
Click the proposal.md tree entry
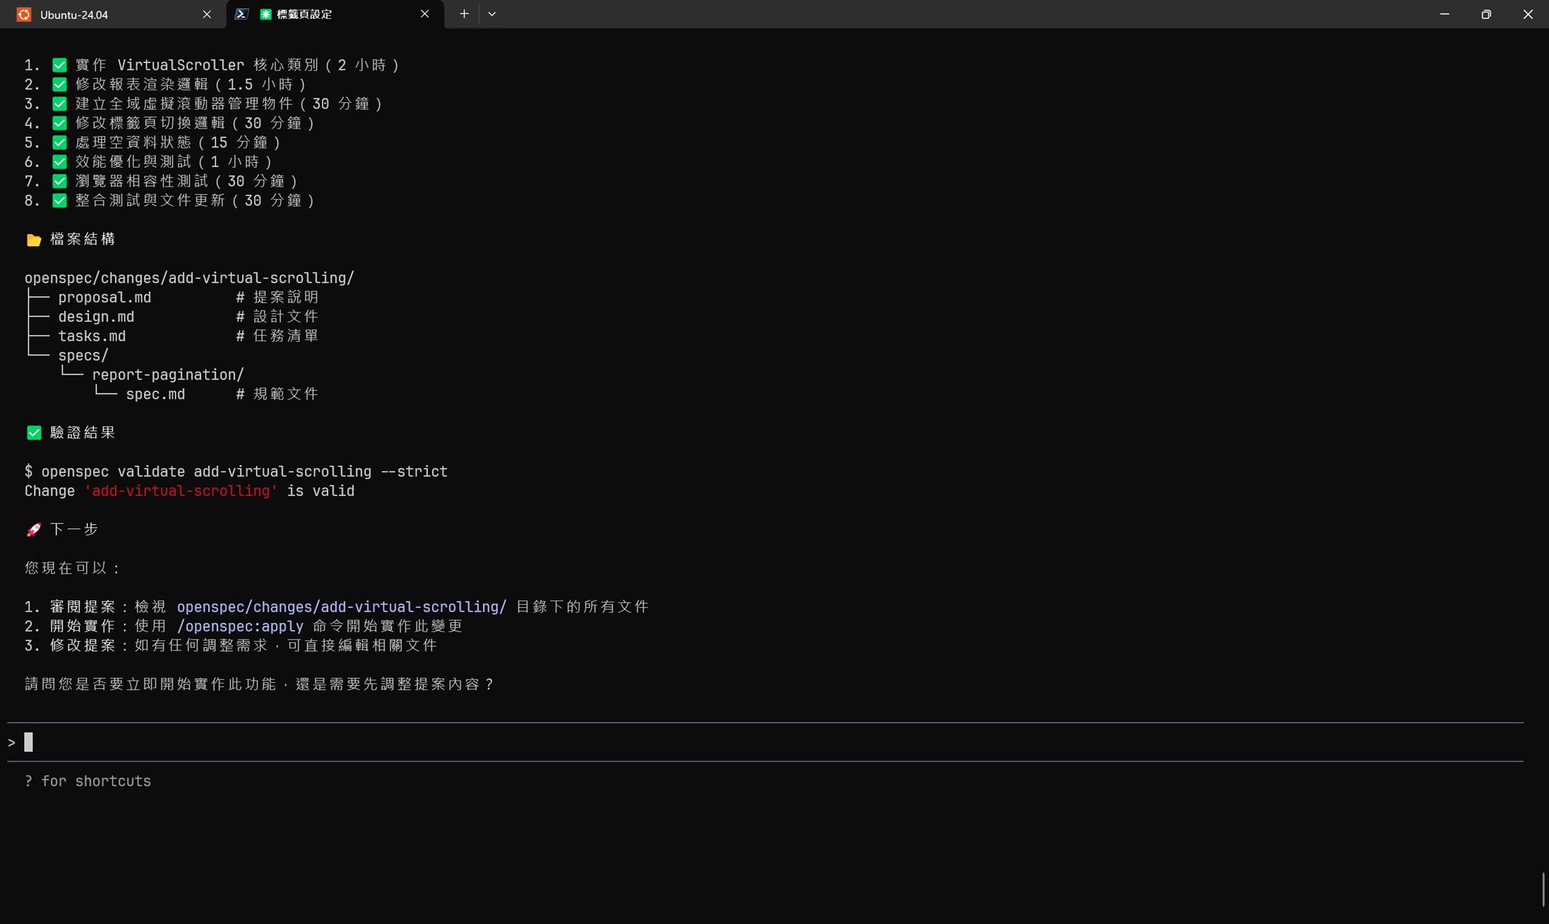click(104, 298)
